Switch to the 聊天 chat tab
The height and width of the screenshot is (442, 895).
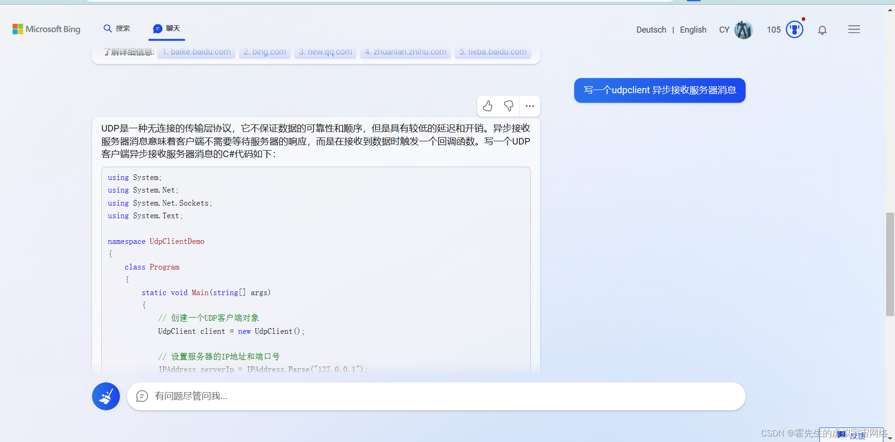click(167, 28)
